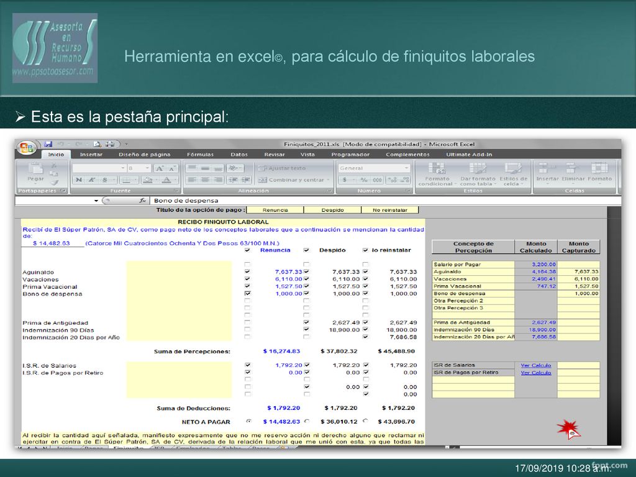Expand Estilos de celda menu
This screenshot has width=636, height=477.
coord(514,174)
